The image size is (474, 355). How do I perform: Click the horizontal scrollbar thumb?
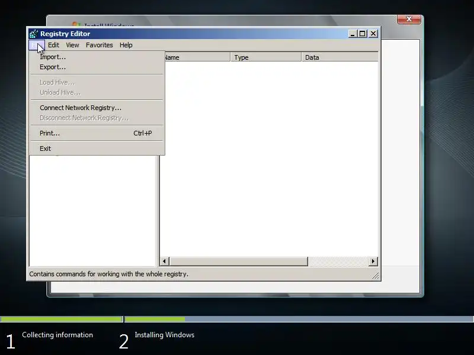point(239,261)
